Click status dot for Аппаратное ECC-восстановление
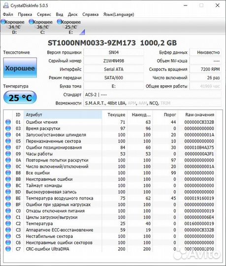This screenshot has width=226, height=266. [x=8, y=230]
